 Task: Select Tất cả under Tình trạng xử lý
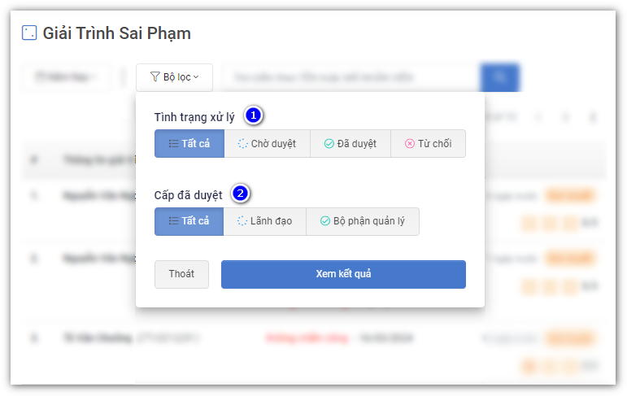[189, 144]
